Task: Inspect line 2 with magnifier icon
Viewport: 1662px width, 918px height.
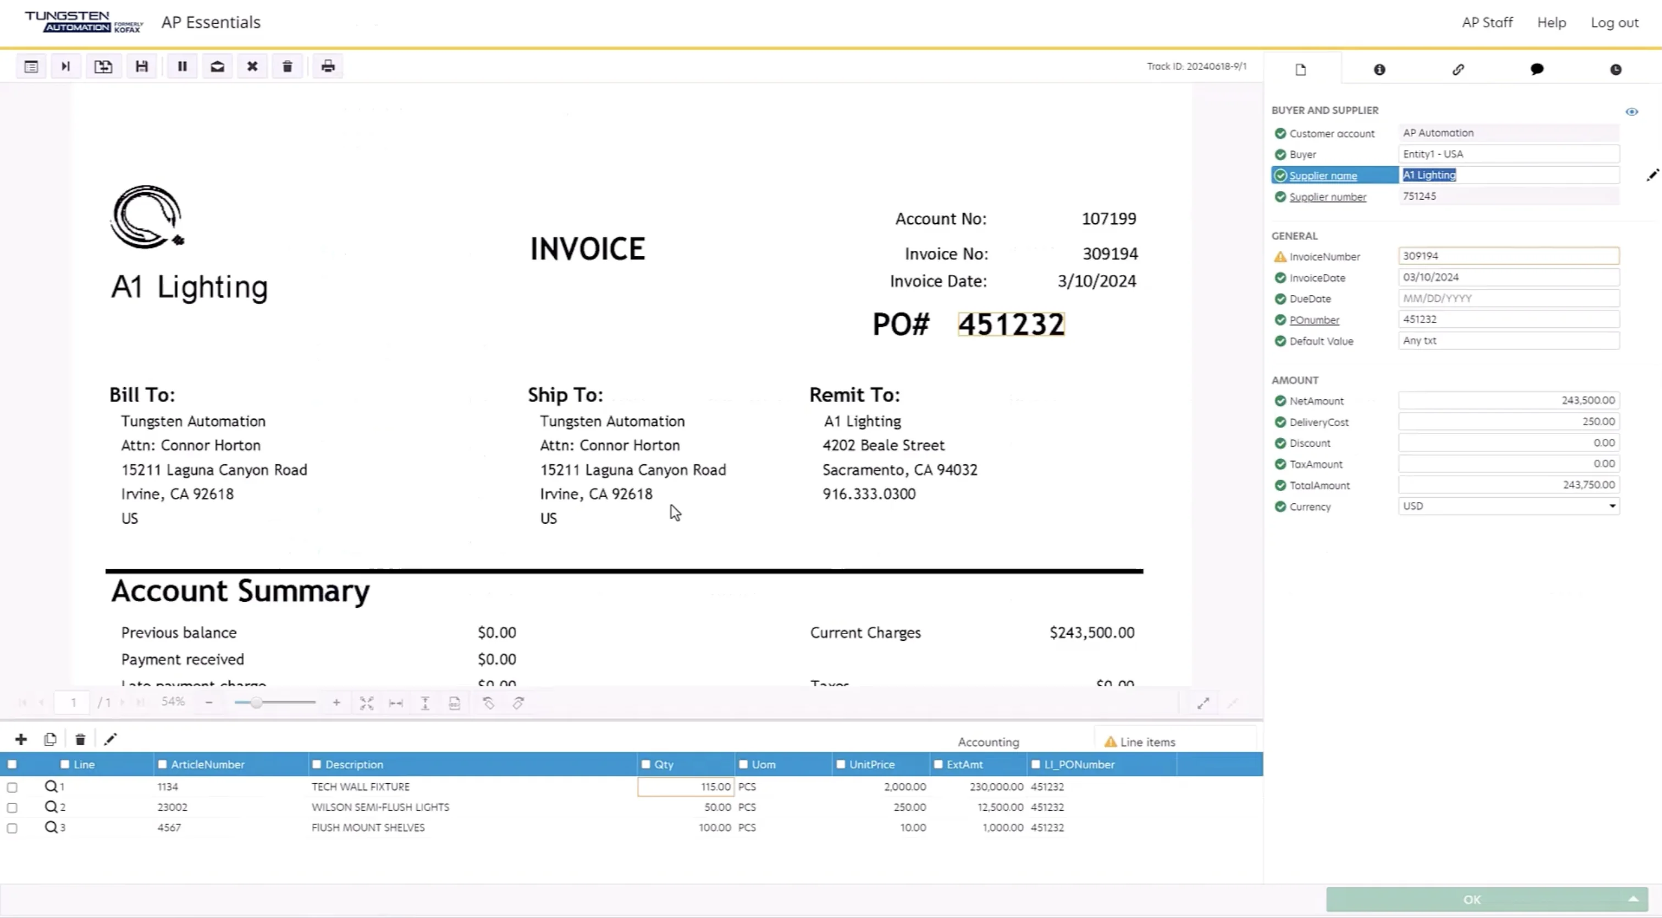Action: (51, 806)
